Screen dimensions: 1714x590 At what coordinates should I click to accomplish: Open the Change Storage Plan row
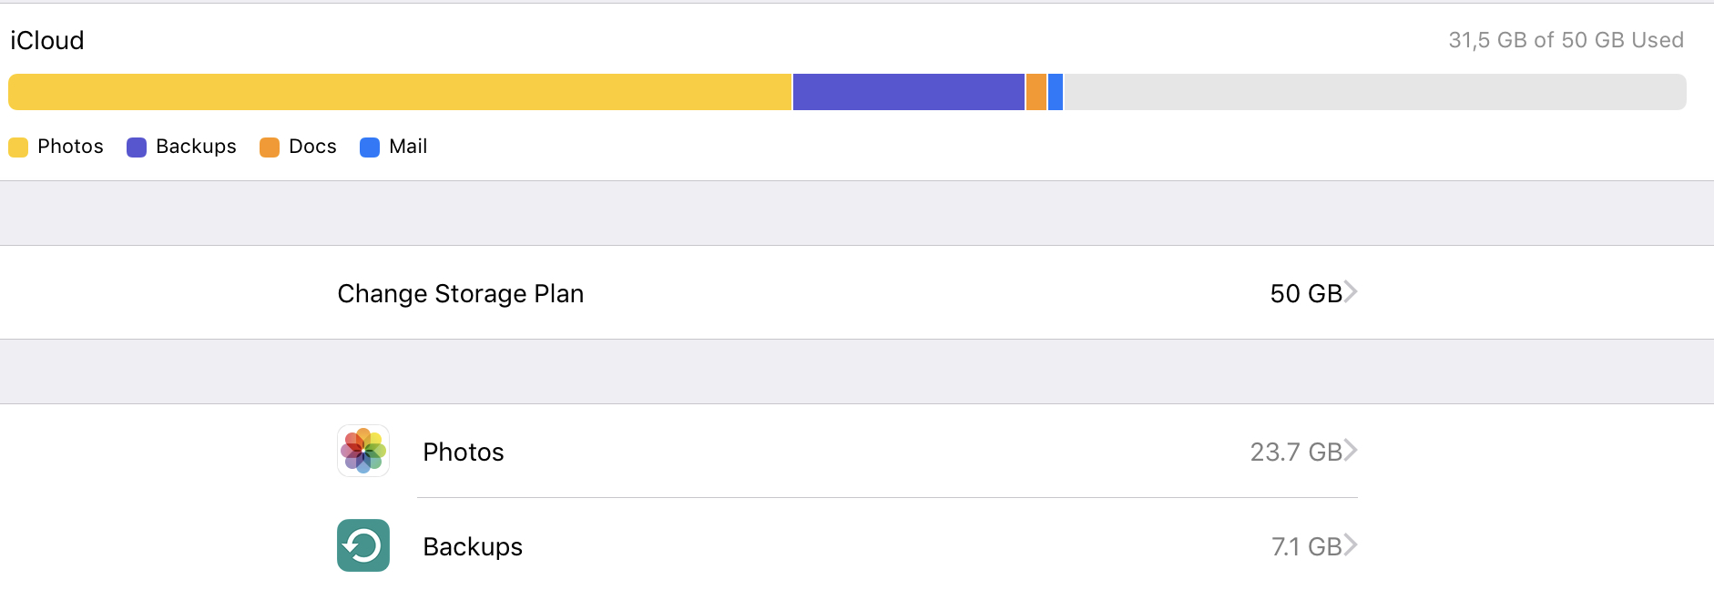pyautogui.click(x=461, y=293)
